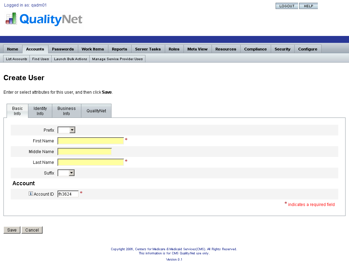Click the List Accounts submenu
The height and width of the screenshot is (272, 349).
(x=17, y=59)
